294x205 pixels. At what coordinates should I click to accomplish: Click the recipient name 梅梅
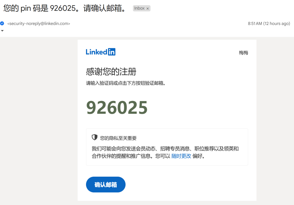(x=243, y=53)
